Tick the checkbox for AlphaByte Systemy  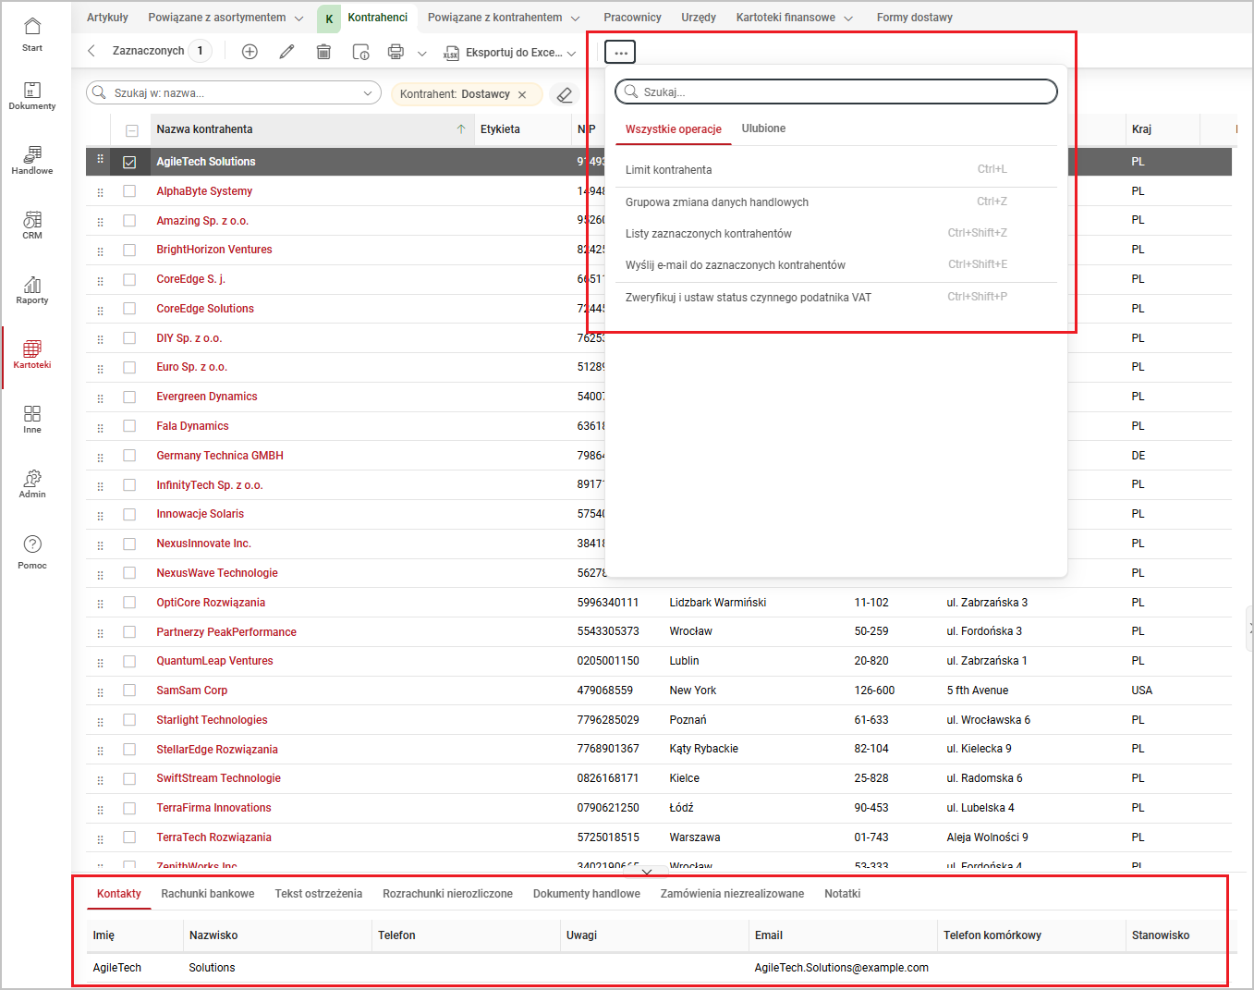click(x=129, y=191)
